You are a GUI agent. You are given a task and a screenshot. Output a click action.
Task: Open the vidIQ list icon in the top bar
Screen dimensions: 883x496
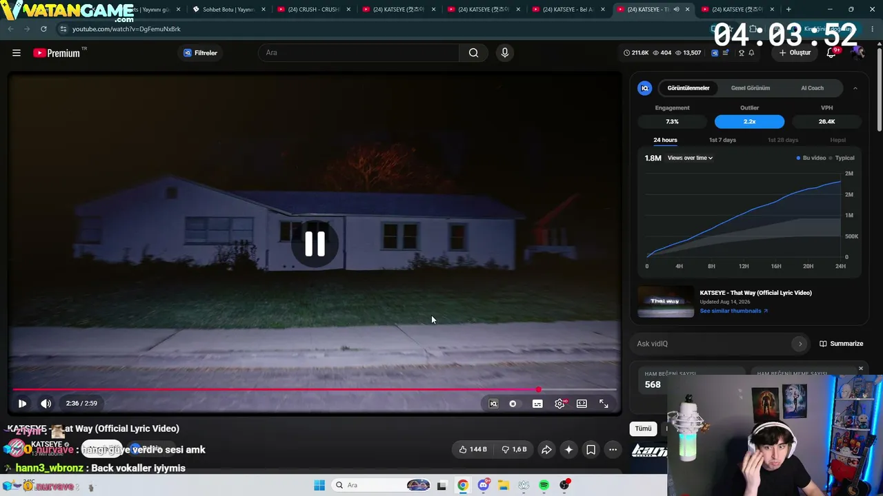click(x=725, y=53)
